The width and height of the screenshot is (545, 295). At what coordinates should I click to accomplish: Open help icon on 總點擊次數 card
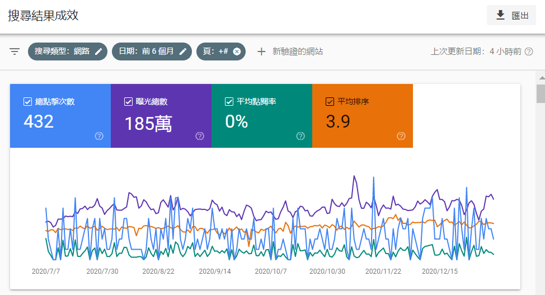(x=99, y=136)
